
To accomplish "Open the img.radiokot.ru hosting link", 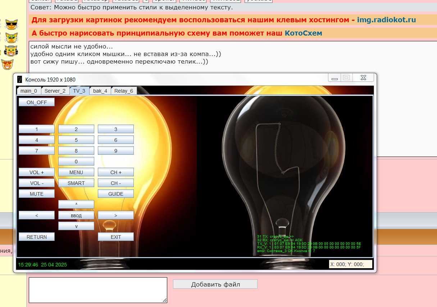I will 386,20.
